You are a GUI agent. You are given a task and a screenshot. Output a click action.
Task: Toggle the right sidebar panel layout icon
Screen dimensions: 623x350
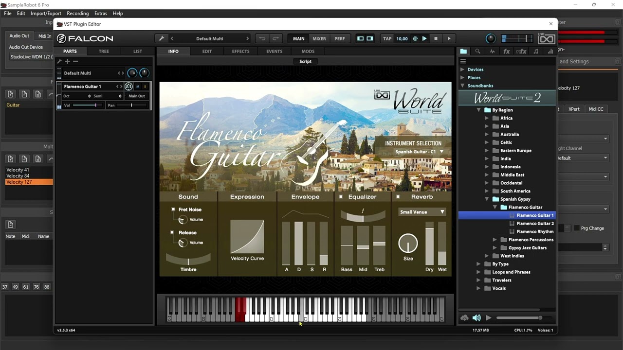[x=370, y=38]
